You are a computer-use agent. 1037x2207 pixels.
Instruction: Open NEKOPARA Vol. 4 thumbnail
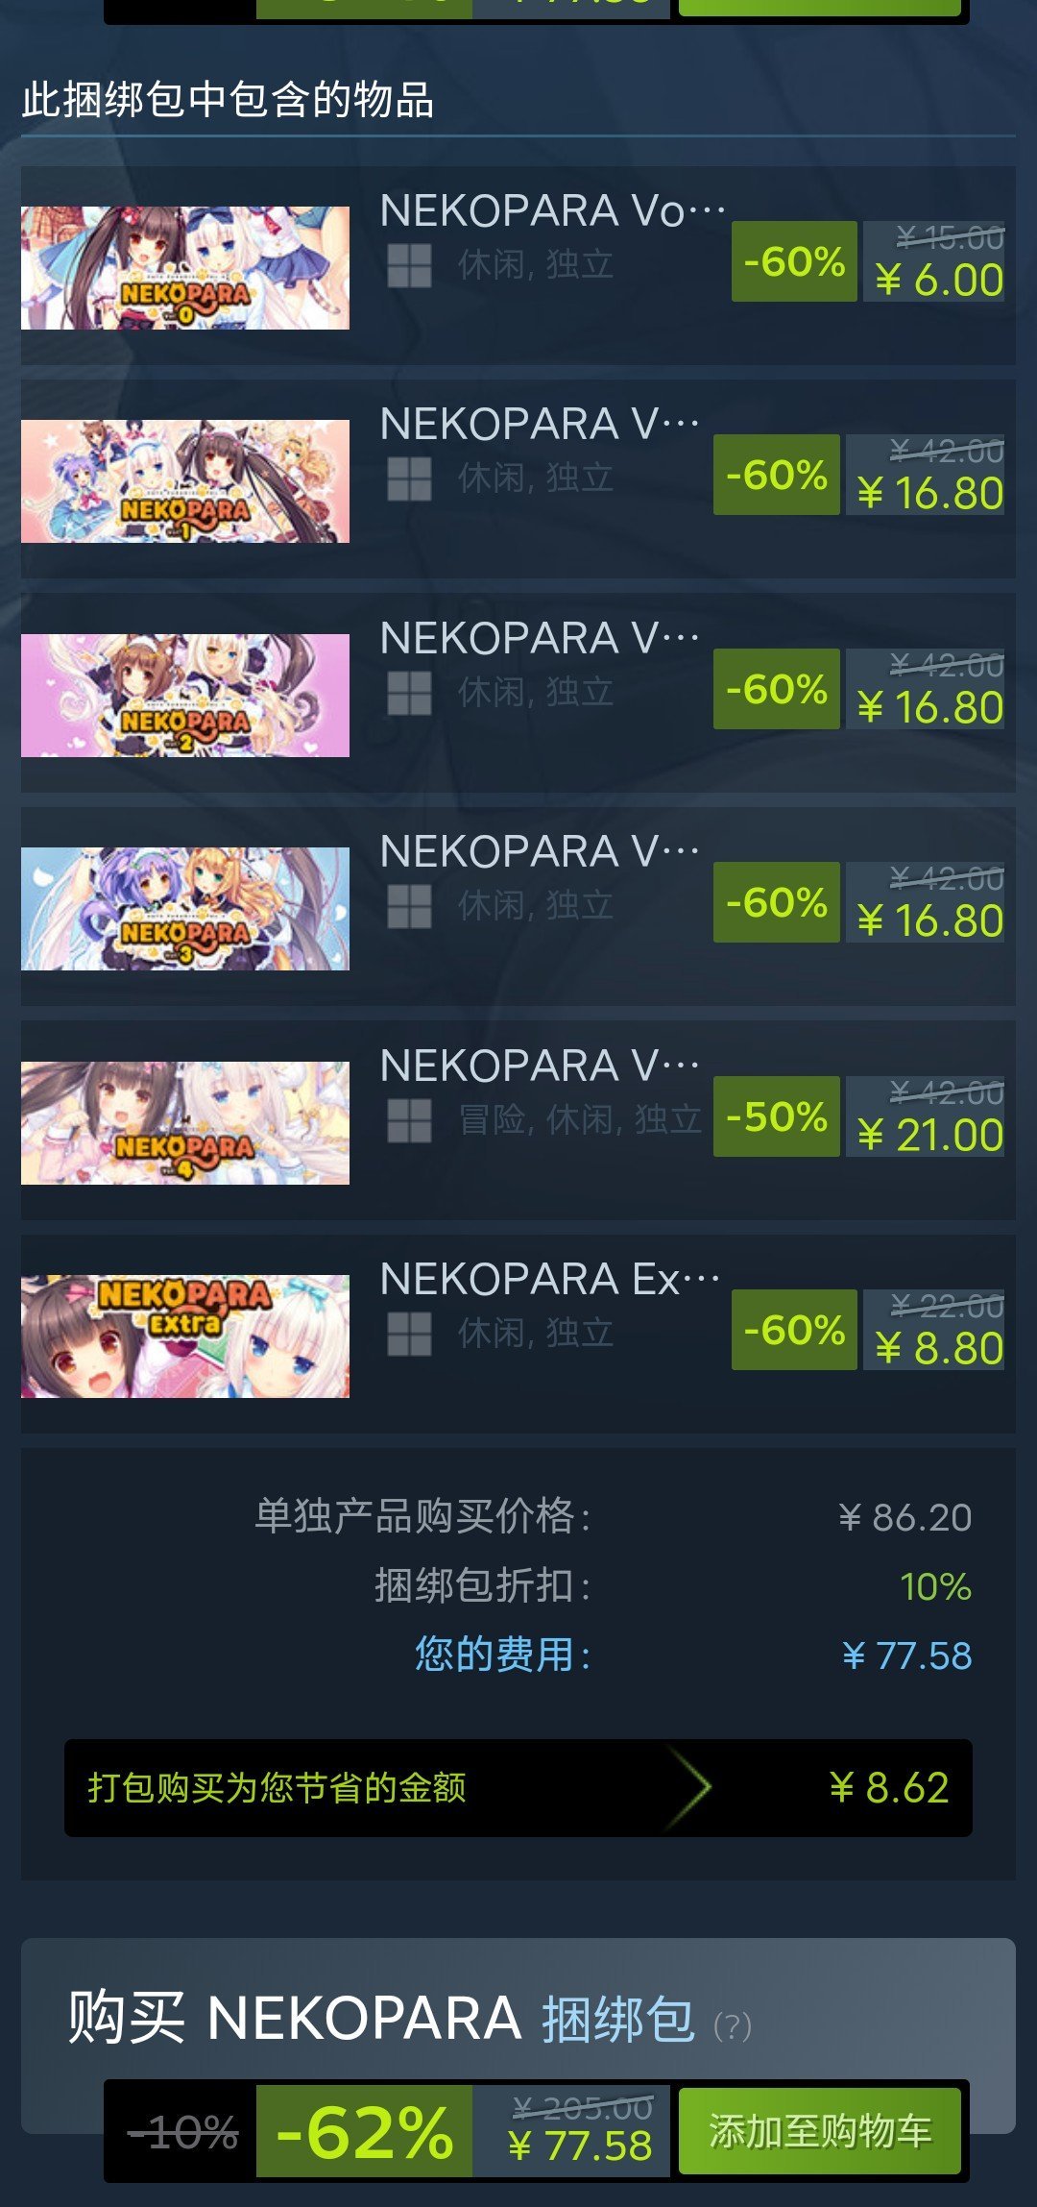[185, 1123]
